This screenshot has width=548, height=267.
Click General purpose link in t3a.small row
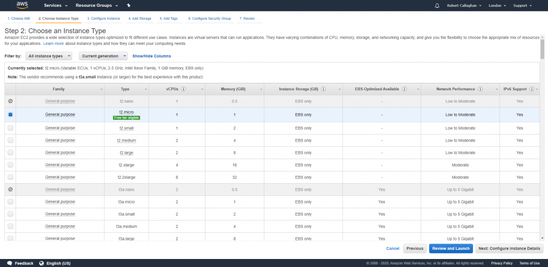coord(60,214)
